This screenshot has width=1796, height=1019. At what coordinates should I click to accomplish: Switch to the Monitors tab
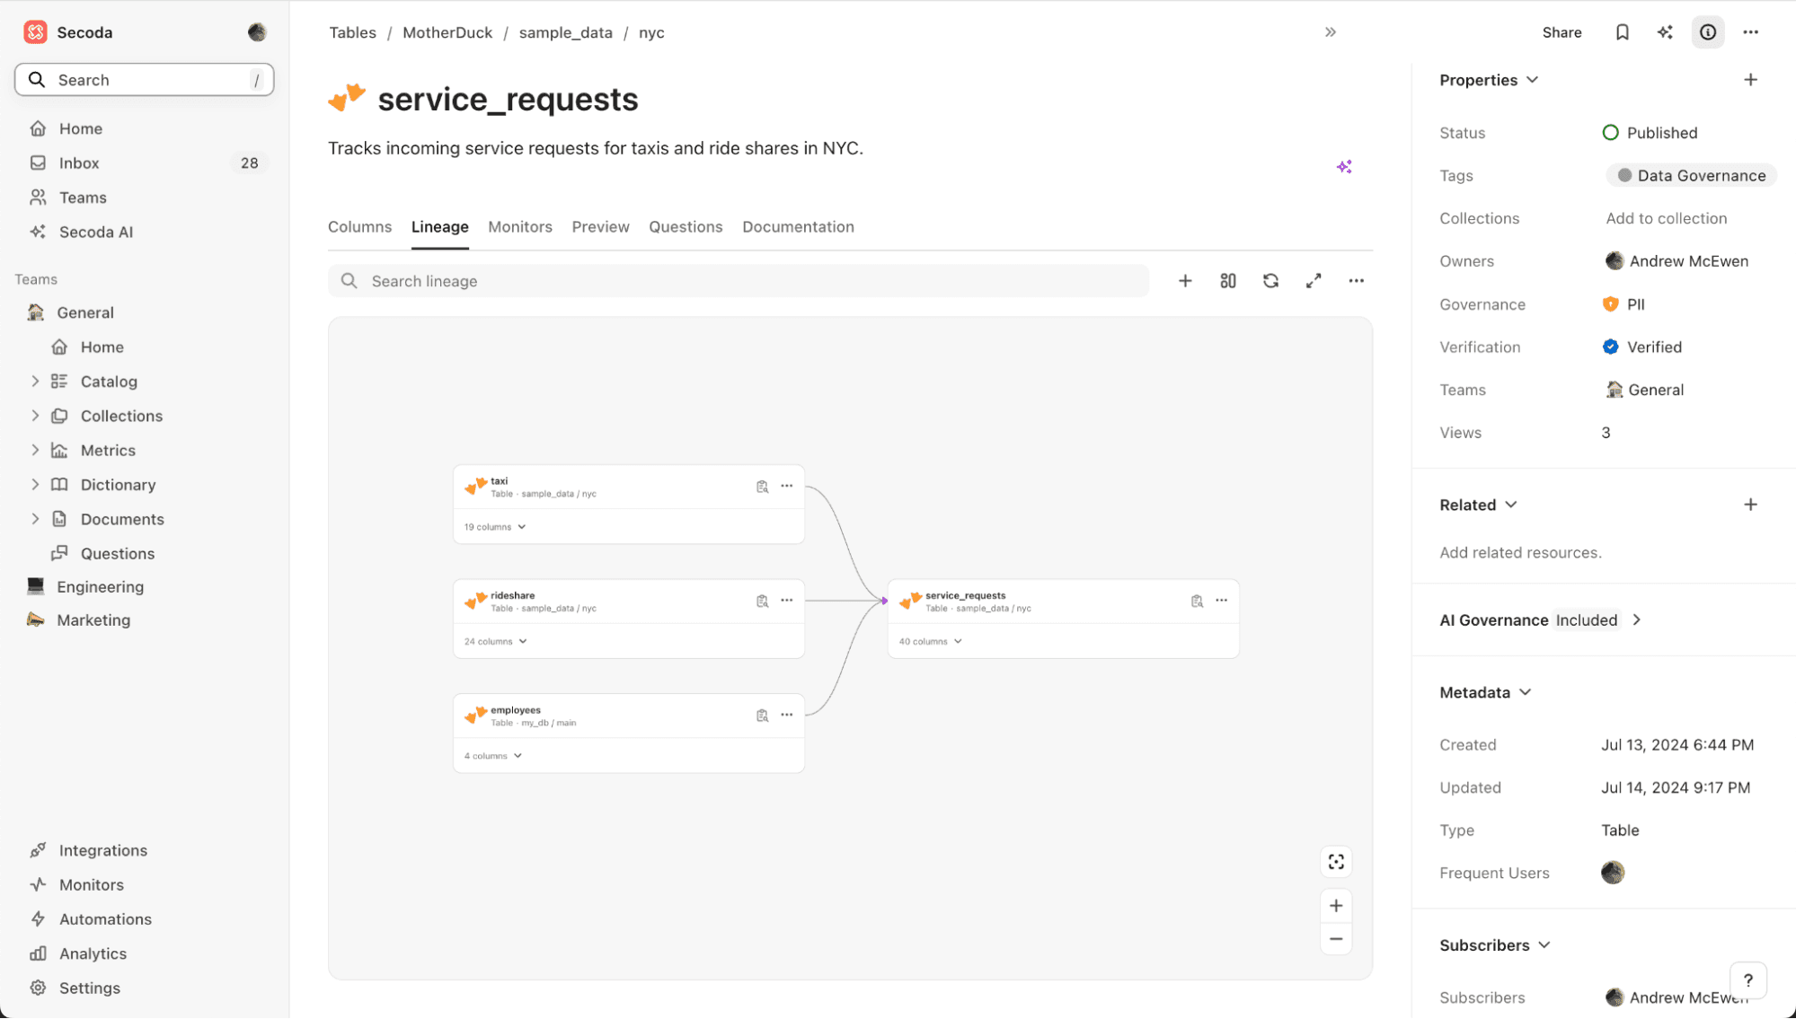tap(520, 227)
